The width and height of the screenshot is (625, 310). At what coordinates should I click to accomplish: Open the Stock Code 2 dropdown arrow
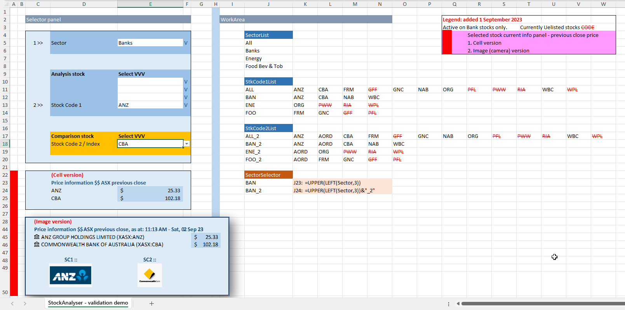click(187, 144)
